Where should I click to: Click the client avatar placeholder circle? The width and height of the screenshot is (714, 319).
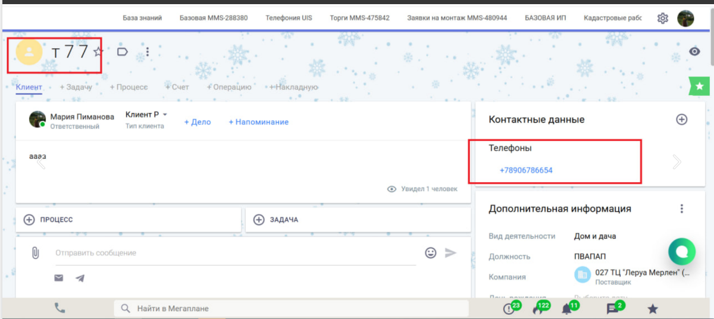[x=29, y=52]
